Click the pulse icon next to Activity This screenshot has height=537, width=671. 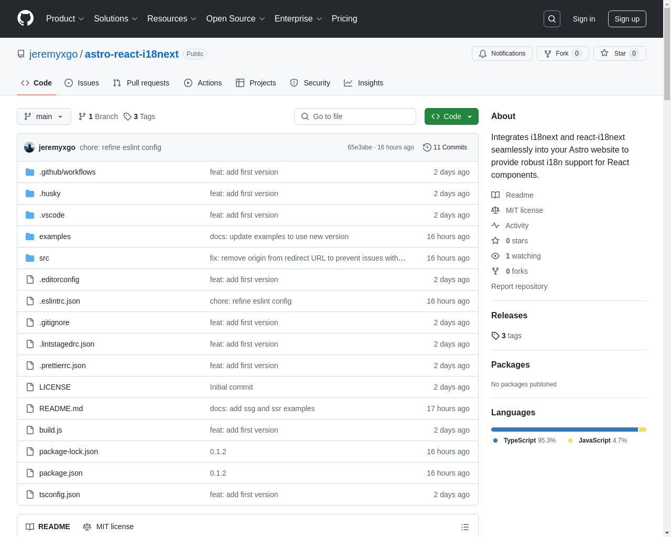495,225
